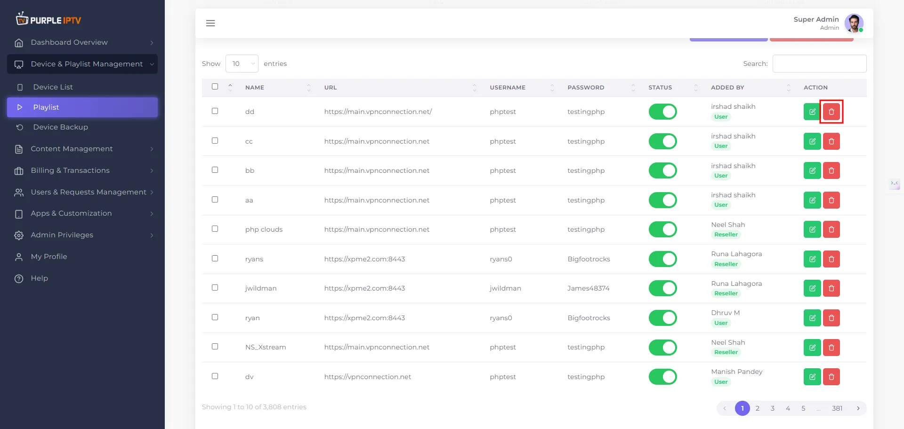Edit the cc playlist row
This screenshot has width=904, height=429.
point(812,141)
